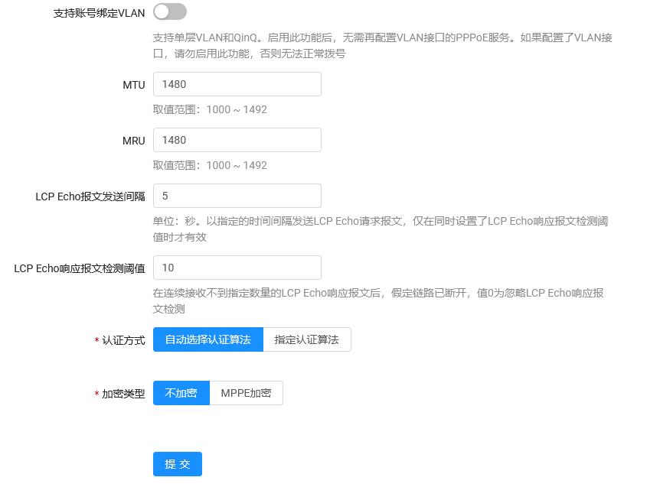647x487 pixels.
Task: Click the MRU input field
Action: point(237,140)
